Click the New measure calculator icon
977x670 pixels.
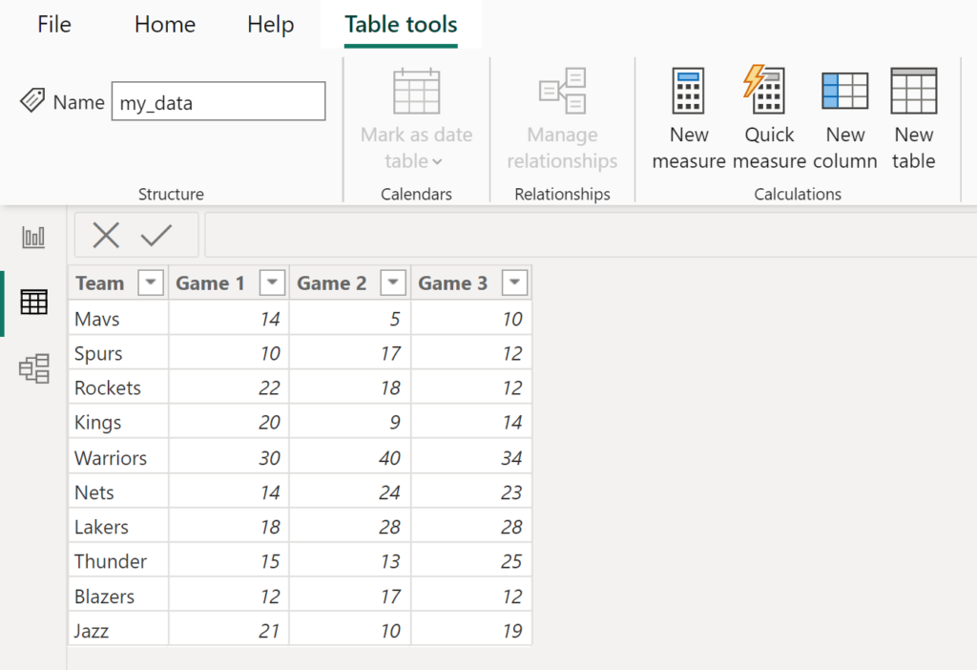click(x=688, y=92)
